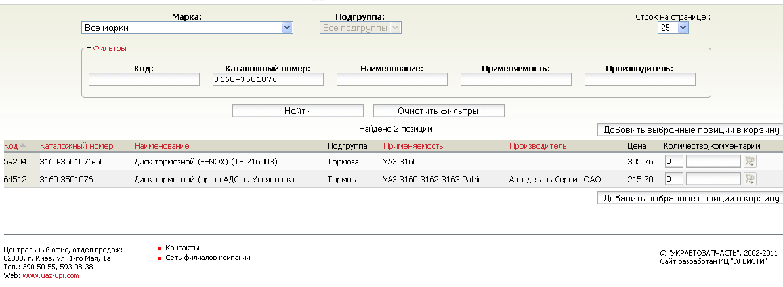Screen dimensions: 783x287
Task: Click comment field in row 64512
Action: (713, 179)
